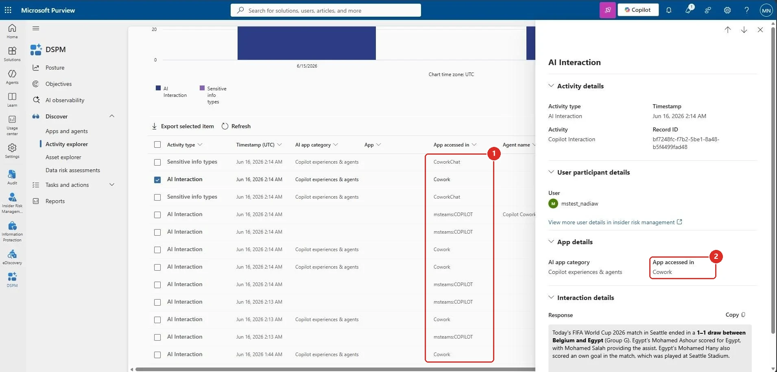
Task: Click the Refresh icon button
Action: coord(236,126)
